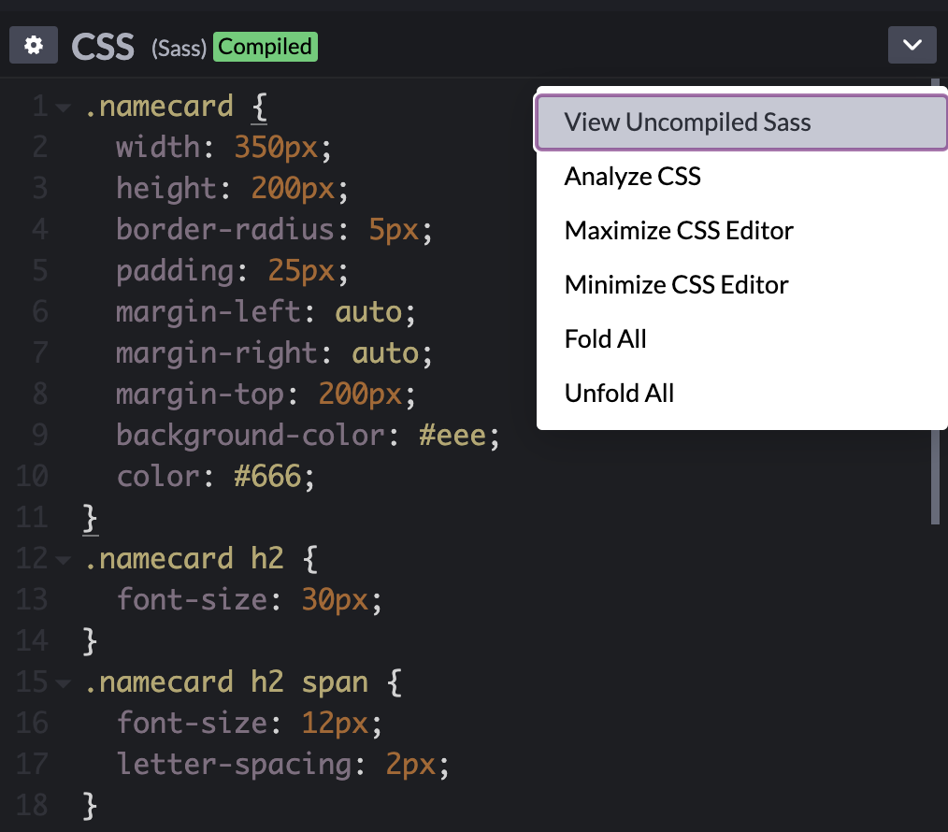Click the #eee background-color value

[452, 436]
